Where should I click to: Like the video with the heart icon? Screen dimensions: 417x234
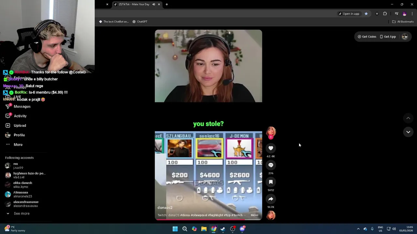click(271, 148)
